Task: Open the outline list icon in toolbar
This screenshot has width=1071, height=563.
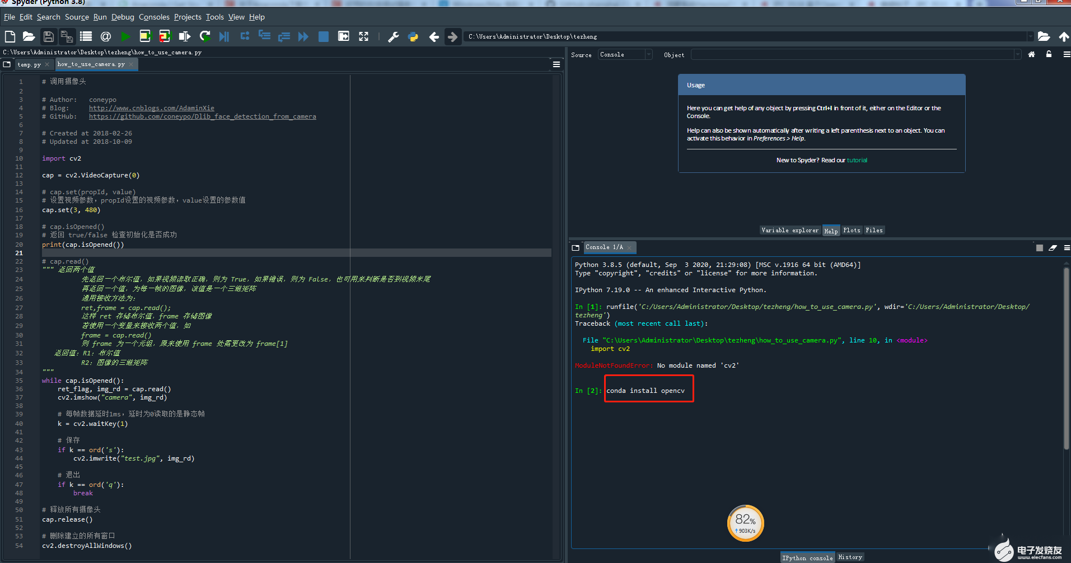Action: tap(86, 37)
